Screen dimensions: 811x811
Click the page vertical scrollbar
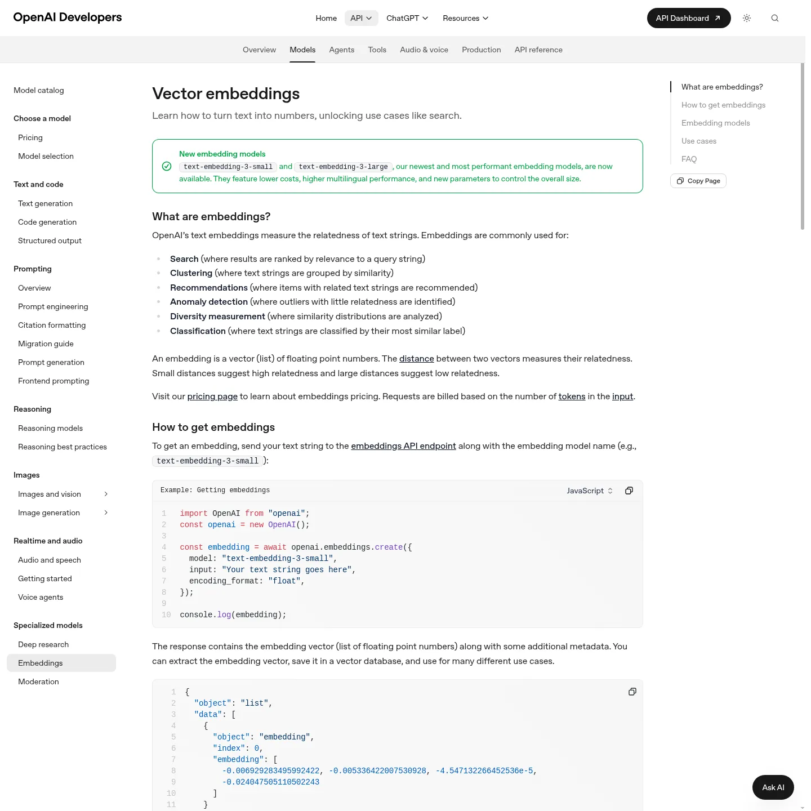pos(803,146)
